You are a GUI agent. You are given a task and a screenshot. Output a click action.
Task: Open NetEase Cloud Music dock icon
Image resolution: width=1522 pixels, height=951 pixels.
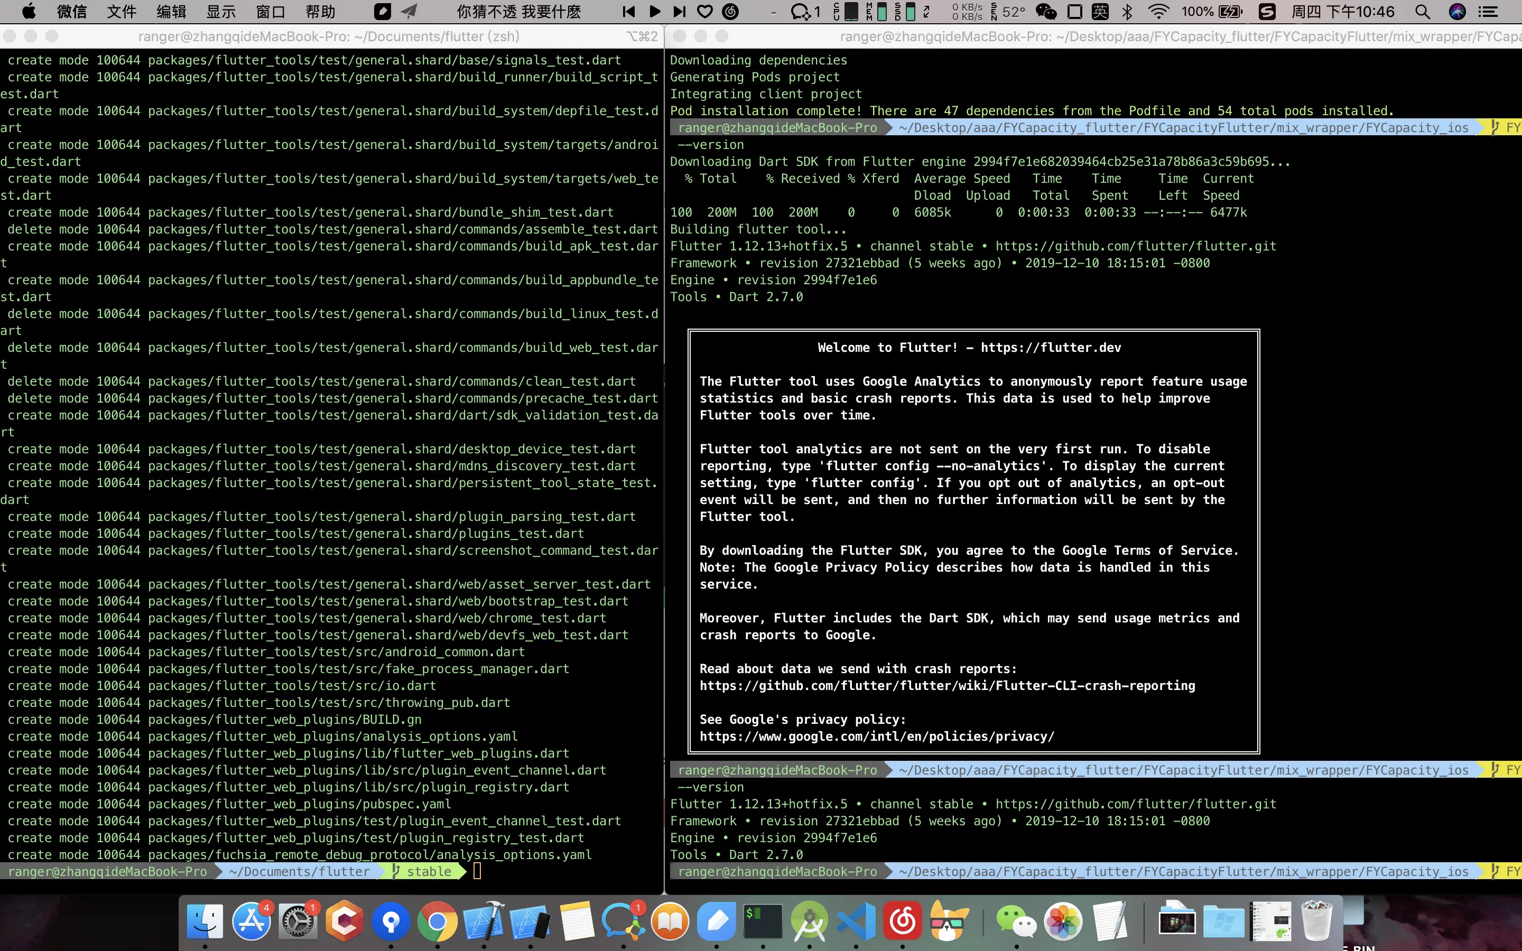coord(903,922)
